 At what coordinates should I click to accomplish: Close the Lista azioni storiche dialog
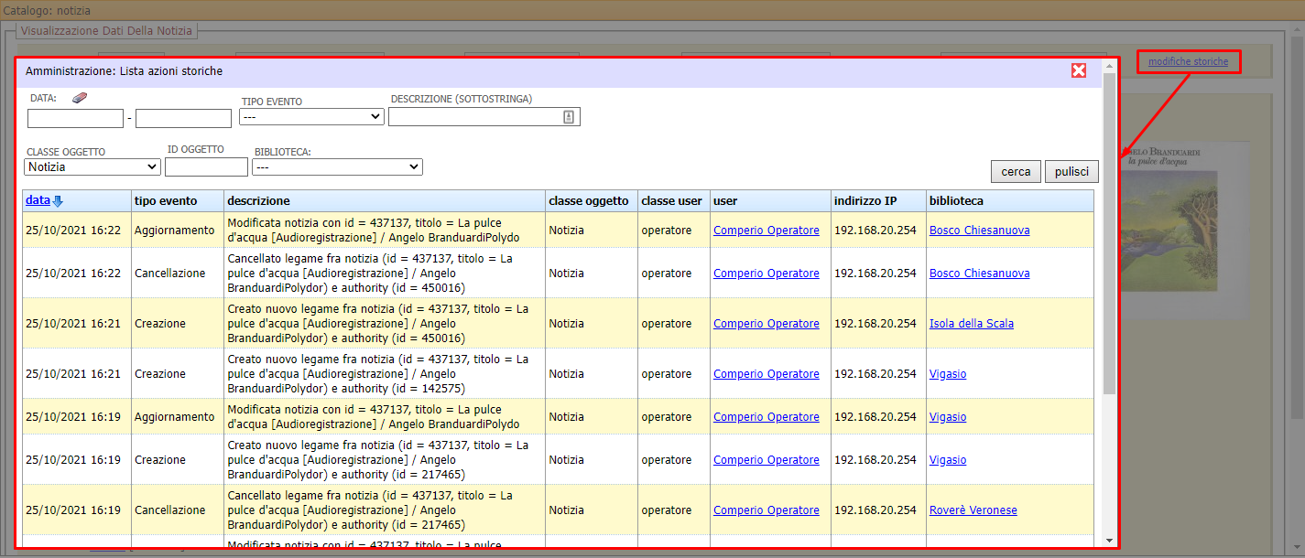tap(1079, 70)
